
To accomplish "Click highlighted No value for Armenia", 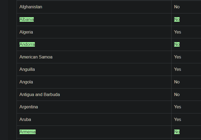I will [177, 132].
